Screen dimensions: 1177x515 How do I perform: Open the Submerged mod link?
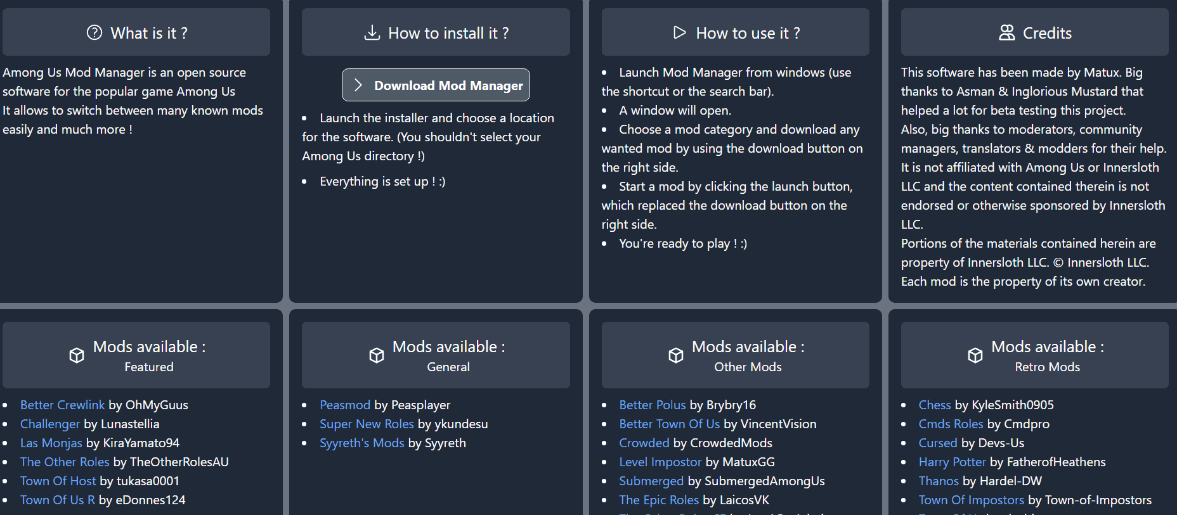(x=651, y=481)
